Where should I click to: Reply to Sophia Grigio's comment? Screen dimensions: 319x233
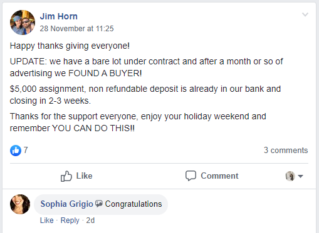[70, 221]
